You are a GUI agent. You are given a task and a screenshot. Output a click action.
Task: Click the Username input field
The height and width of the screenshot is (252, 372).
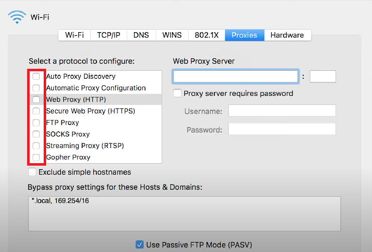coord(282,110)
